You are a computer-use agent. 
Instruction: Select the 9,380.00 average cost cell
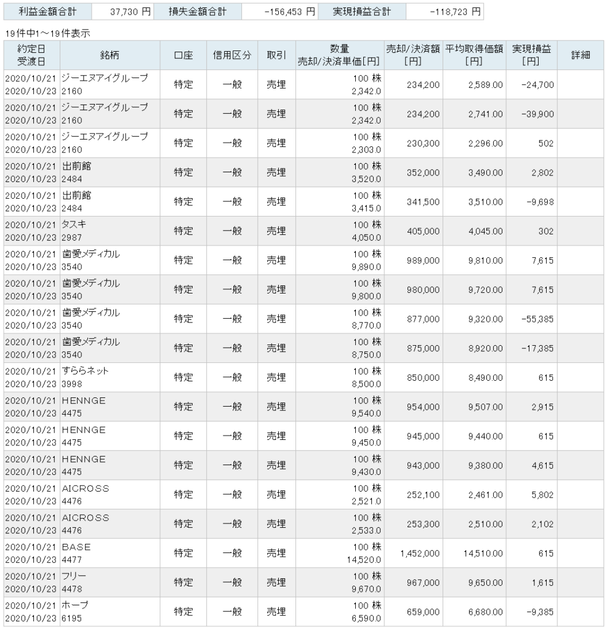pyautogui.click(x=475, y=466)
